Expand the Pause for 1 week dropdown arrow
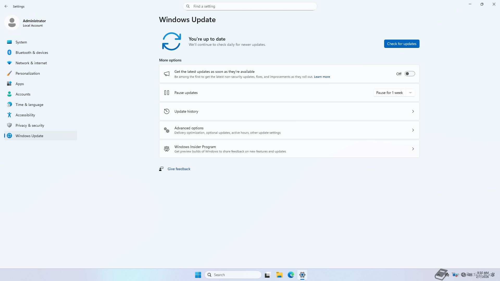The image size is (500, 281). (410, 93)
